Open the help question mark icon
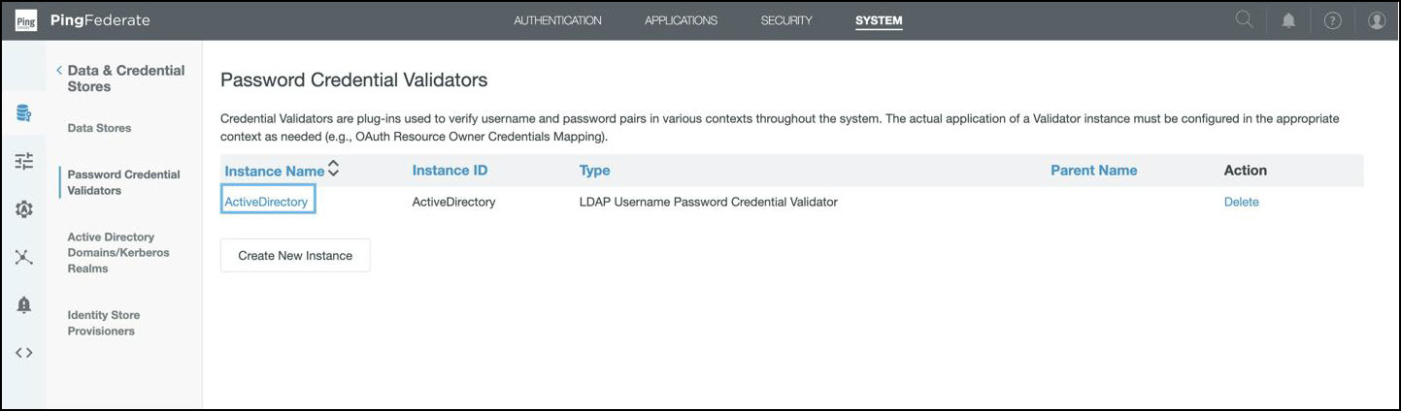 [1332, 20]
